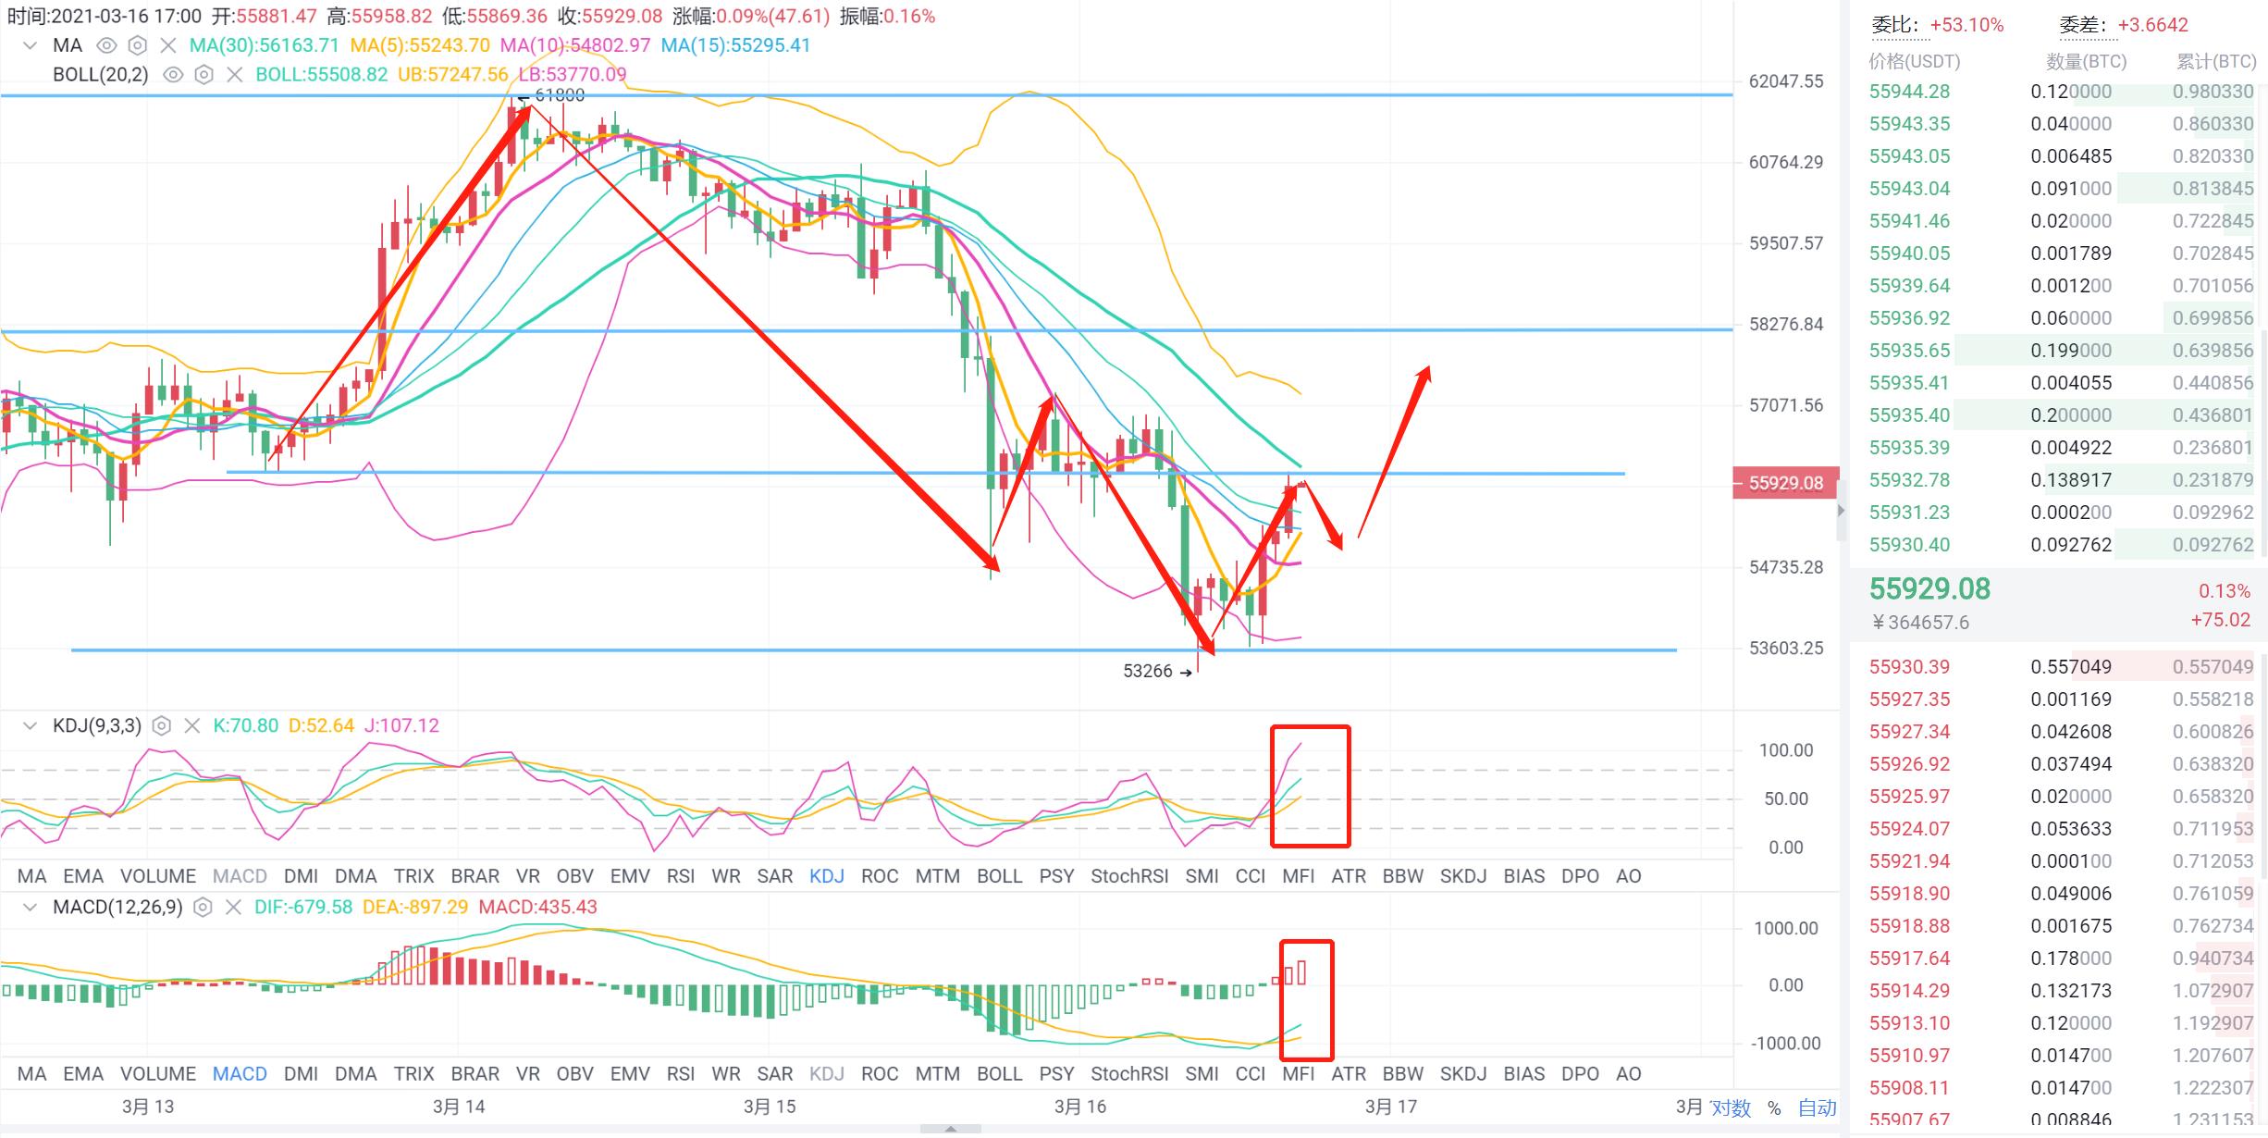The image size is (2268, 1138).
Task: Click 3月 16 date label on time axis
Action: tap(1080, 1107)
